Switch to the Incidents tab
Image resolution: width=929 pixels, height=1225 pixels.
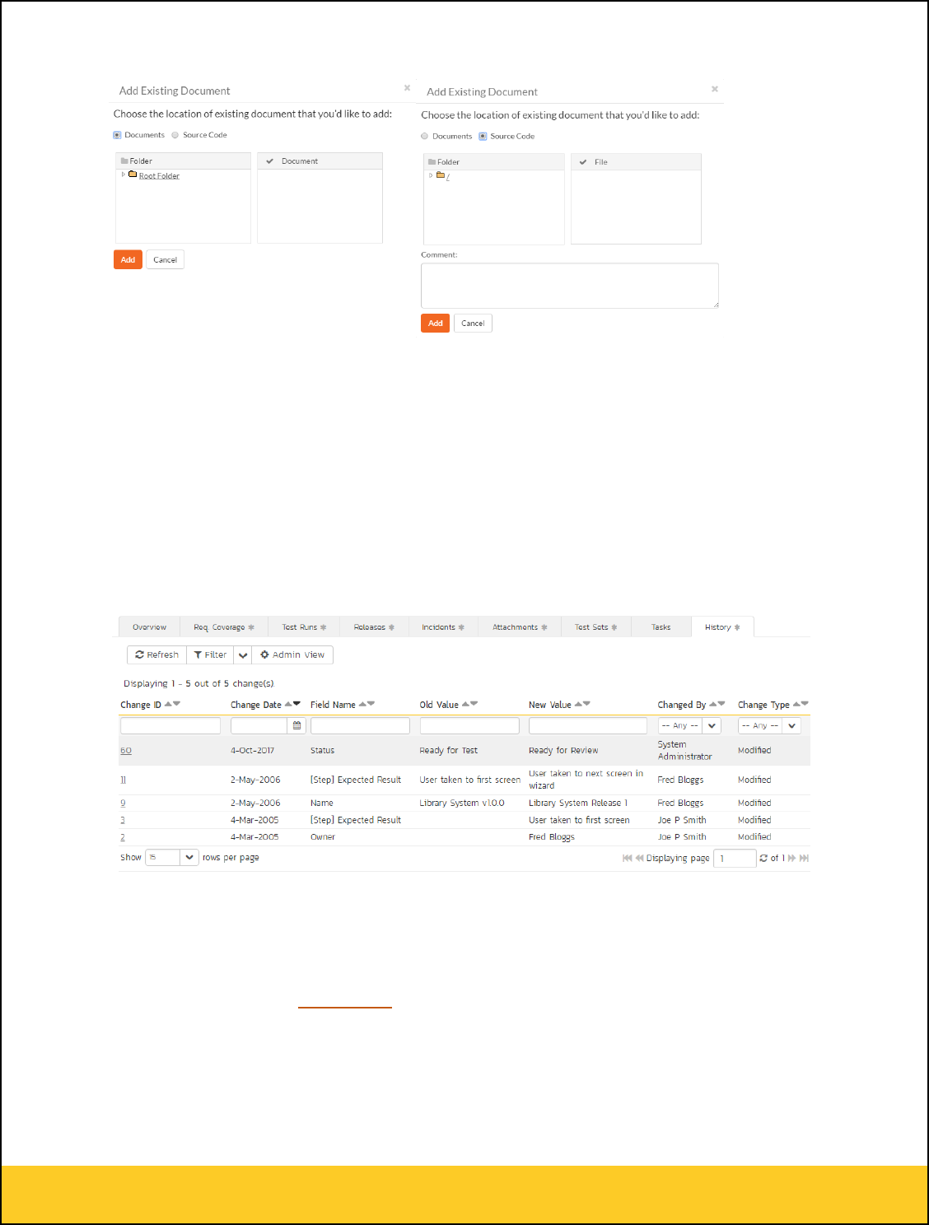(x=443, y=627)
